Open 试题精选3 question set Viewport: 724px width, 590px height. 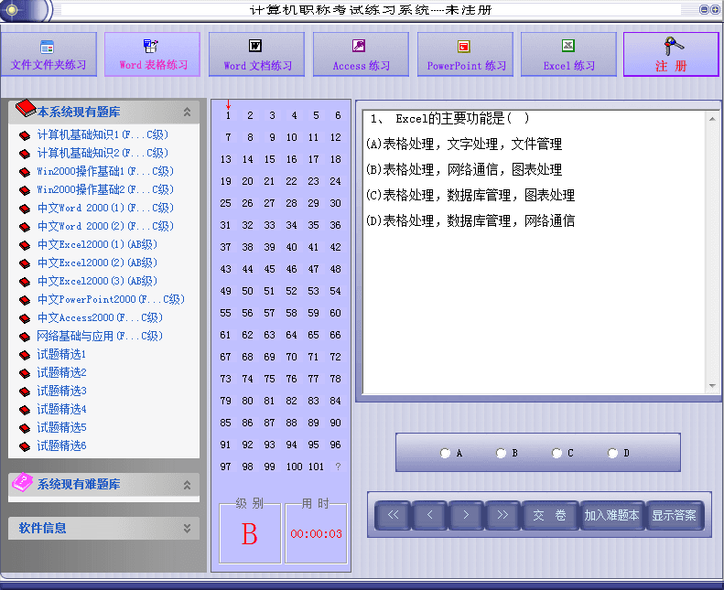(61, 391)
